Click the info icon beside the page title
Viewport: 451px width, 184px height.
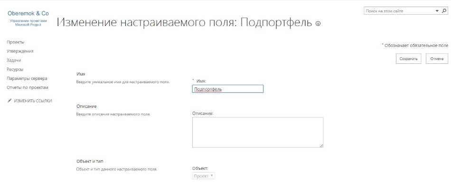click(318, 24)
